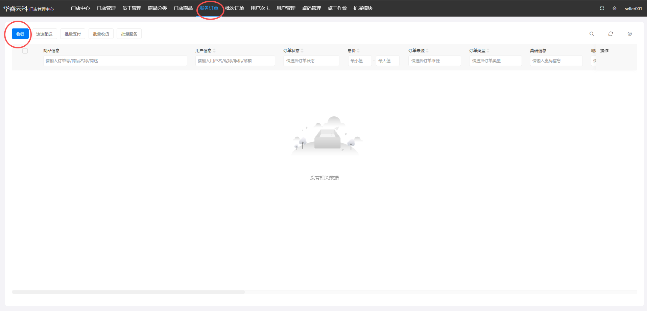Sort by 用户信息 column sort arrows
Screen dimensions: 647x311
click(214, 51)
